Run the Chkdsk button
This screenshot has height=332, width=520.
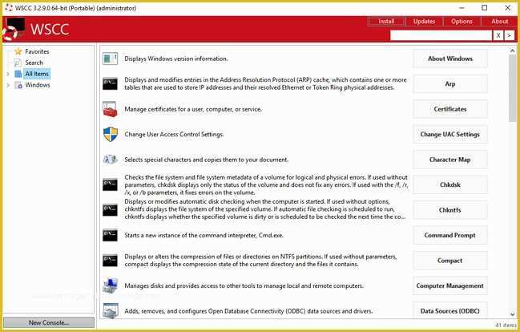(x=450, y=184)
